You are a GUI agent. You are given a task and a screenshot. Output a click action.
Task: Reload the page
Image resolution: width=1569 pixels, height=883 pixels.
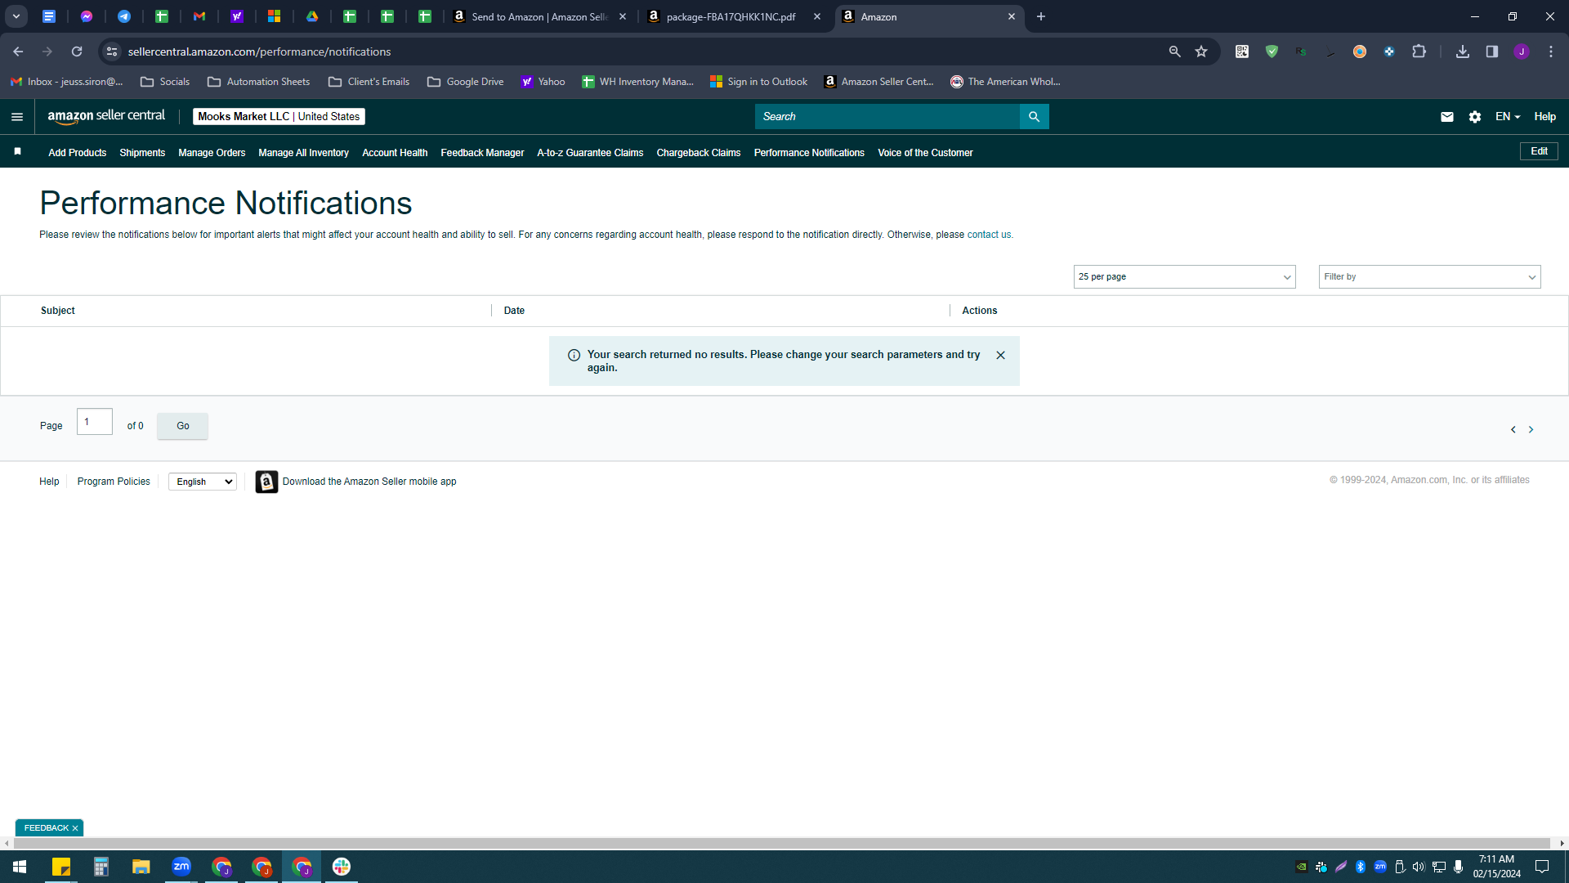(x=77, y=52)
